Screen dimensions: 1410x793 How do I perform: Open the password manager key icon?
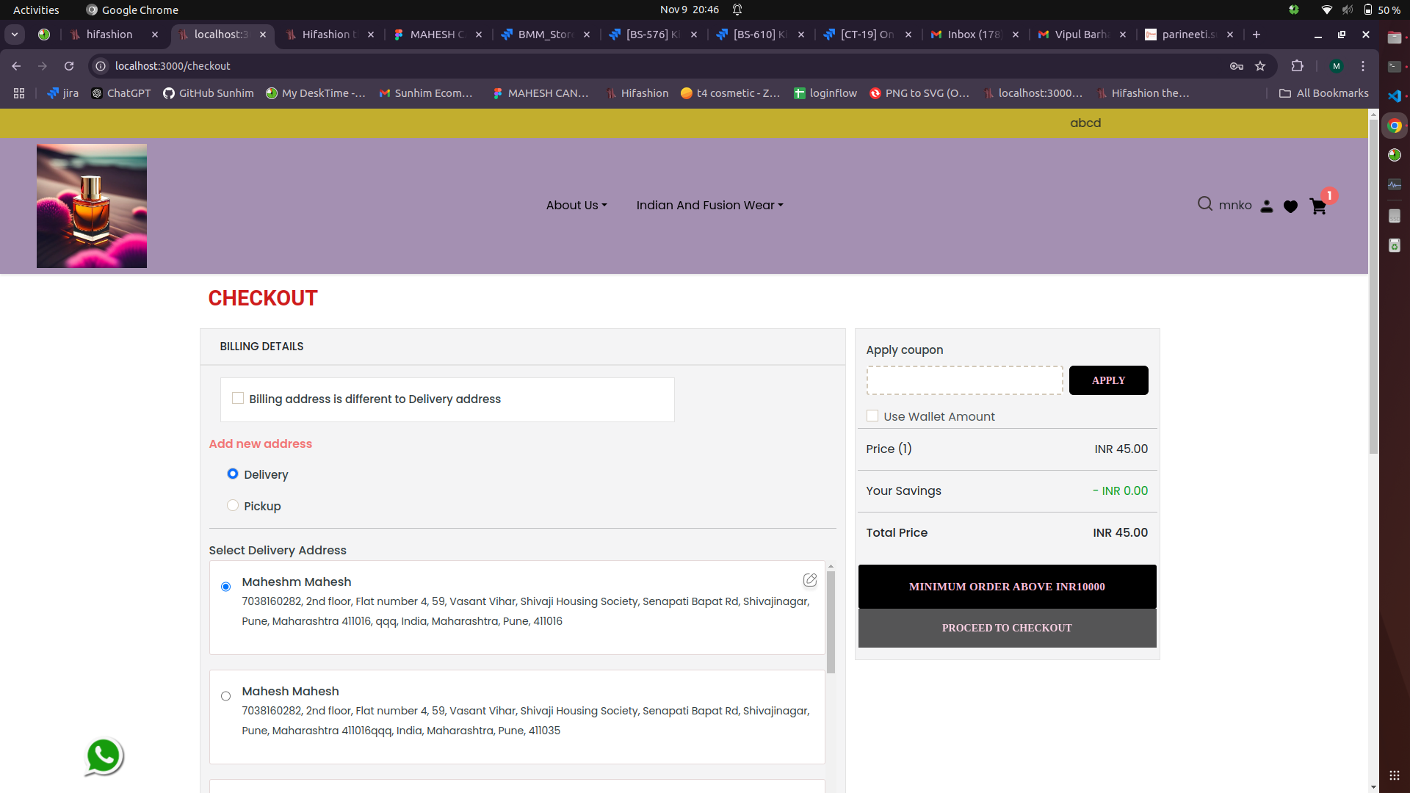pyautogui.click(x=1237, y=66)
